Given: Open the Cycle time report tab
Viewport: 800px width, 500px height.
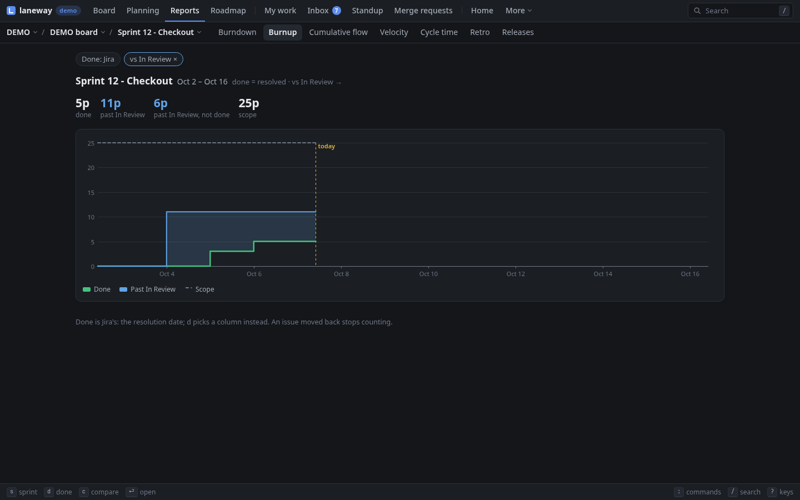Looking at the screenshot, I should pyautogui.click(x=439, y=32).
